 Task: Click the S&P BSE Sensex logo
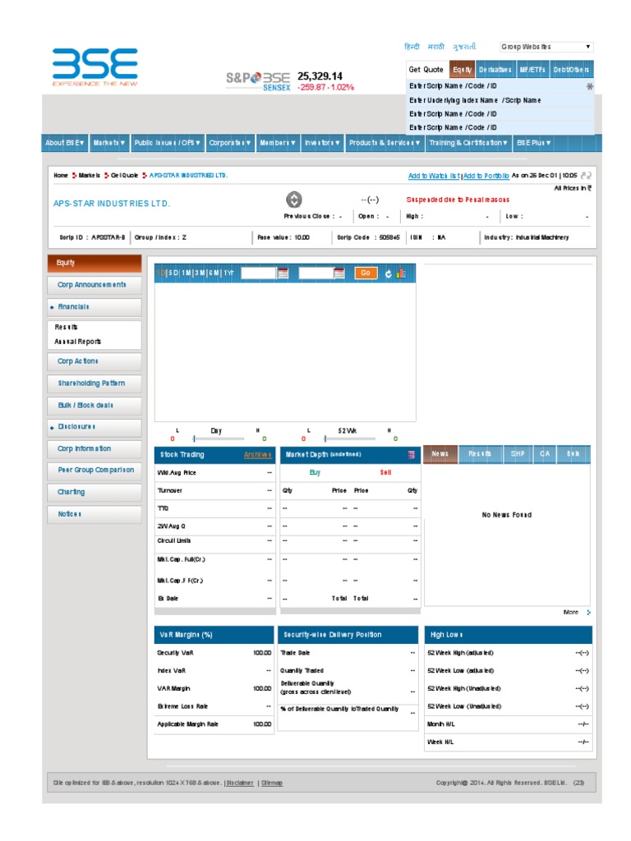pyautogui.click(x=258, y=81)
